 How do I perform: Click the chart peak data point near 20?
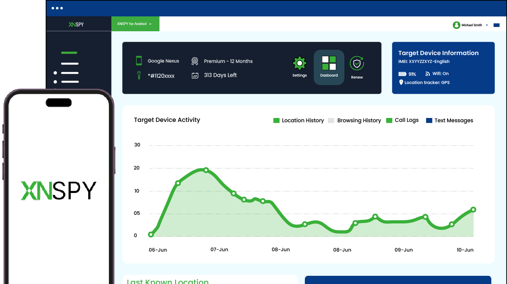pos(206,170)
